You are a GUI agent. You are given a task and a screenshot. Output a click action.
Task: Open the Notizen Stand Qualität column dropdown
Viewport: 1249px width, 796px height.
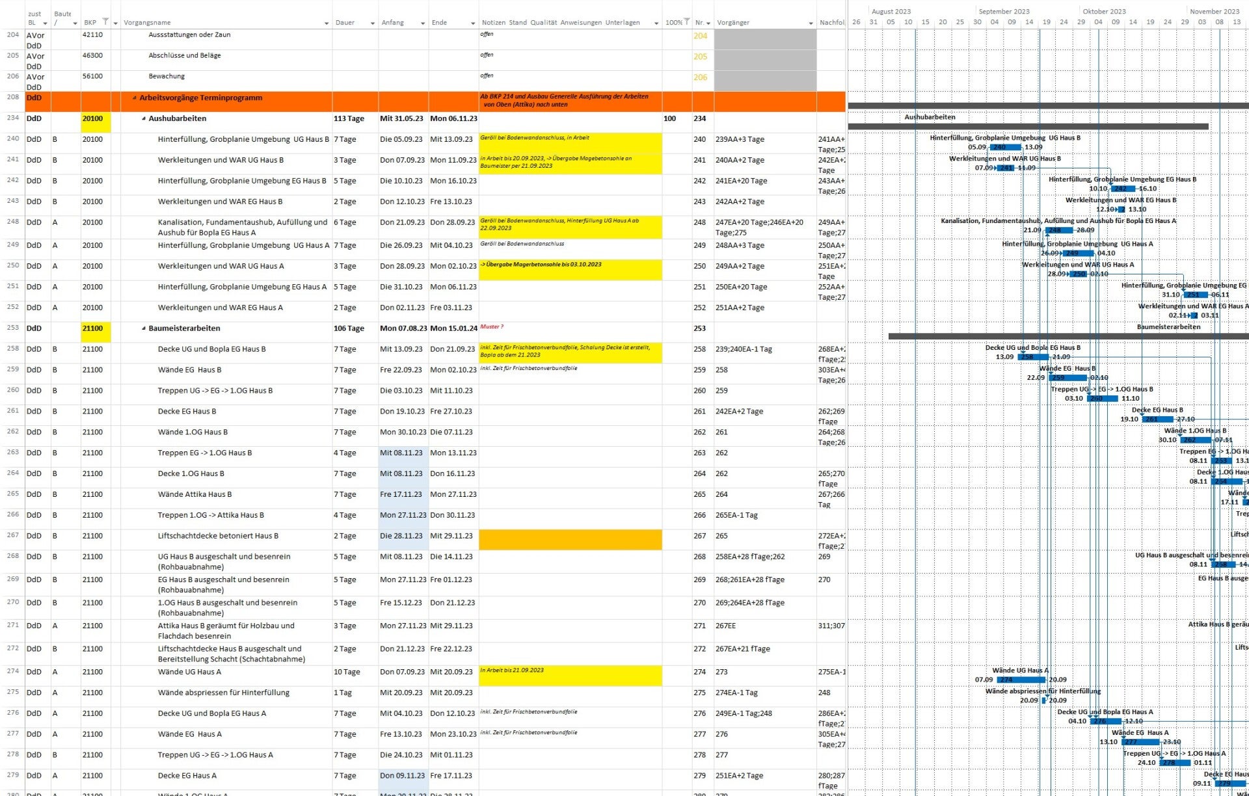tap(656, 23)
